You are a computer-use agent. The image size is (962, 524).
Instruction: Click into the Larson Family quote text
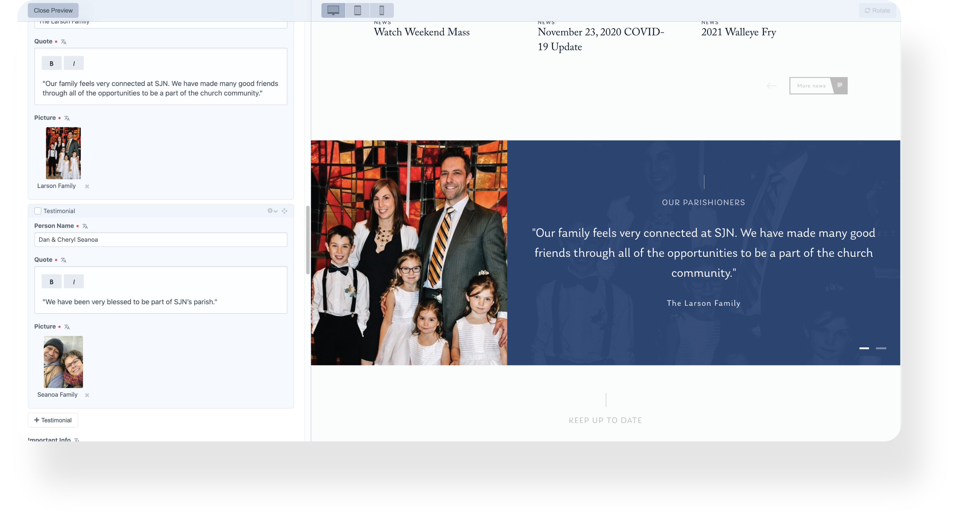coord(161,88)
